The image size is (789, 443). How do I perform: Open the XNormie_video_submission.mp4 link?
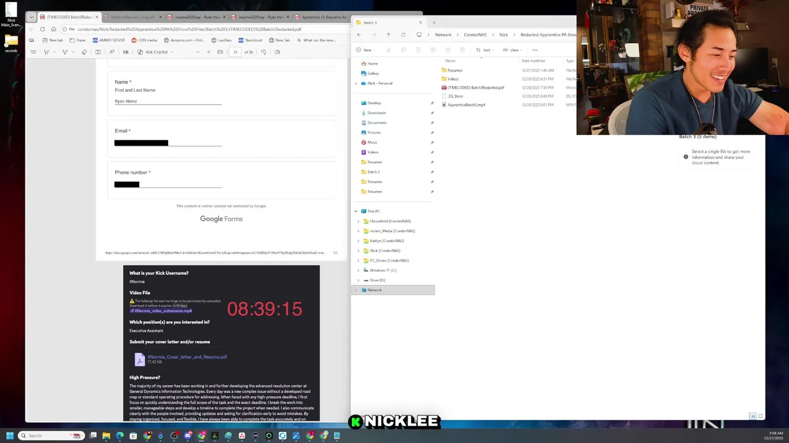click(x=163, y=311)
